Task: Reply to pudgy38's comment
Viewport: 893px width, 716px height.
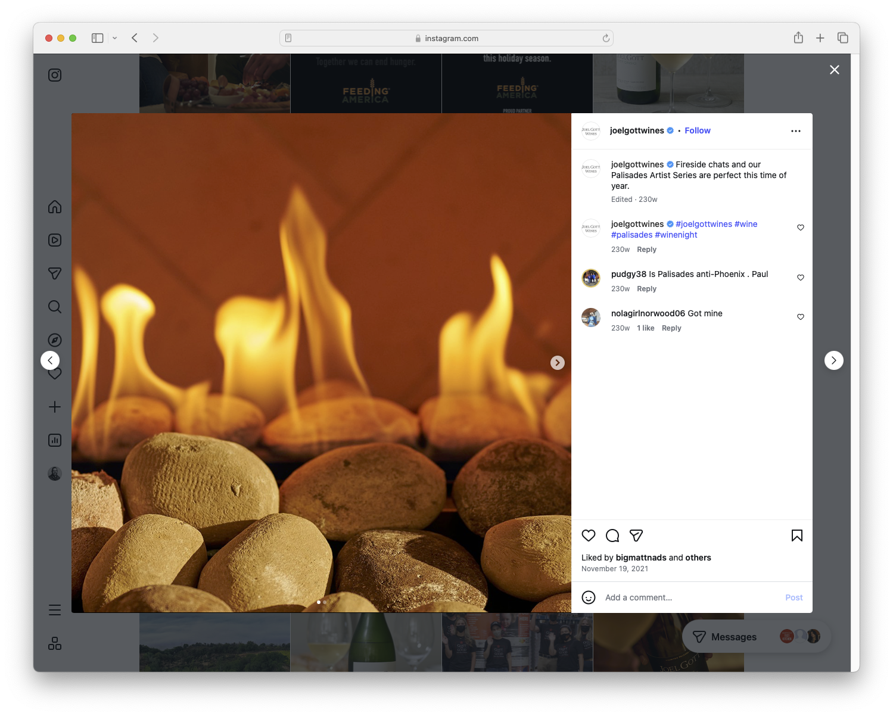Action: (x=646, y=289)
